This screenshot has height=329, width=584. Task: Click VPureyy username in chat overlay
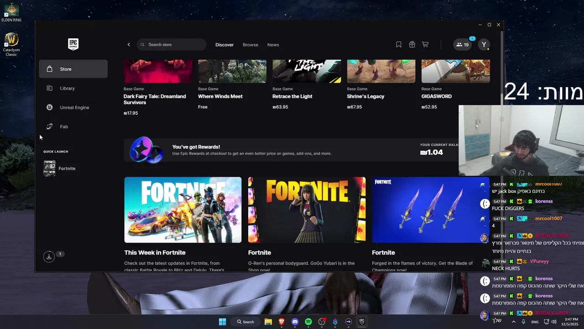(x=539, y=261)
